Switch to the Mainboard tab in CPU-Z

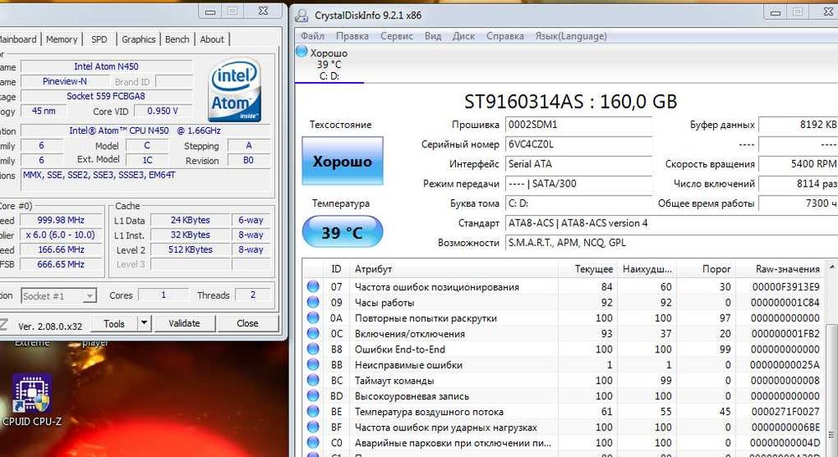pos(18,39)
